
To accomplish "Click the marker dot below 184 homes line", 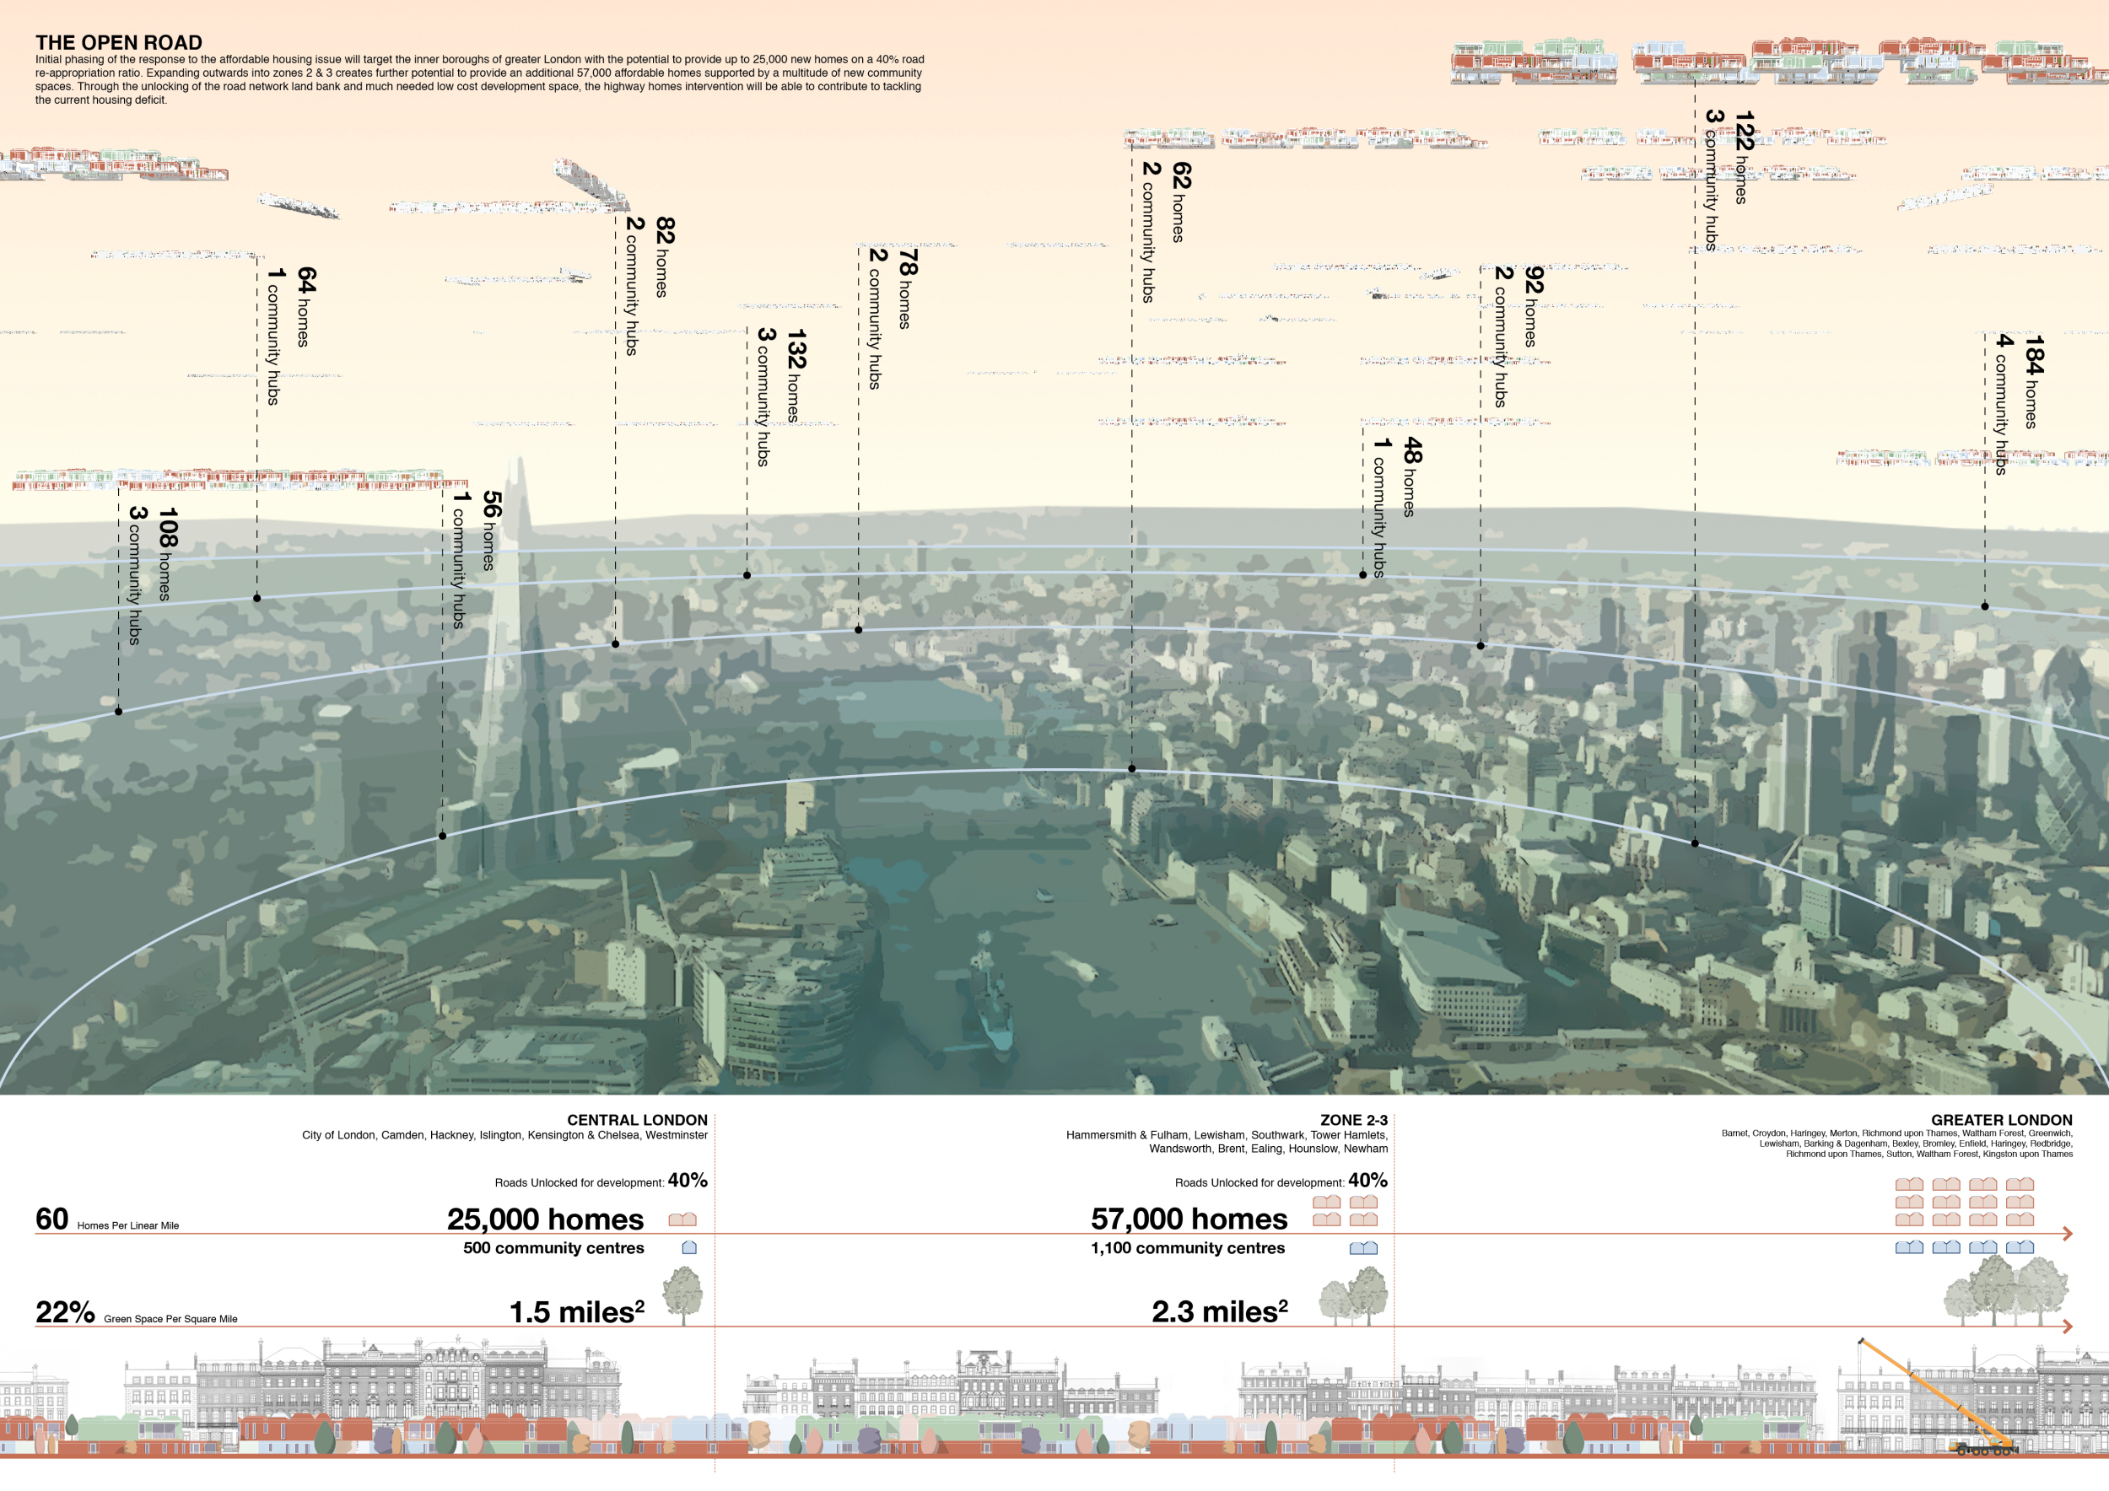I will [x=1985, y=606].
